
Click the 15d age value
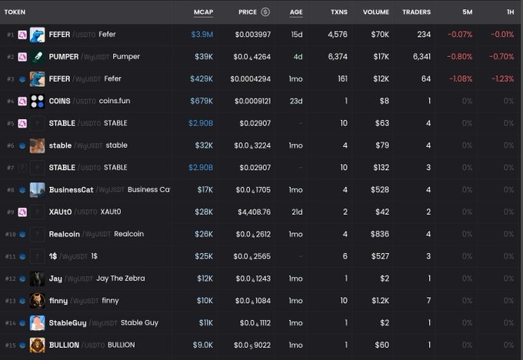[x=297, y=35]
